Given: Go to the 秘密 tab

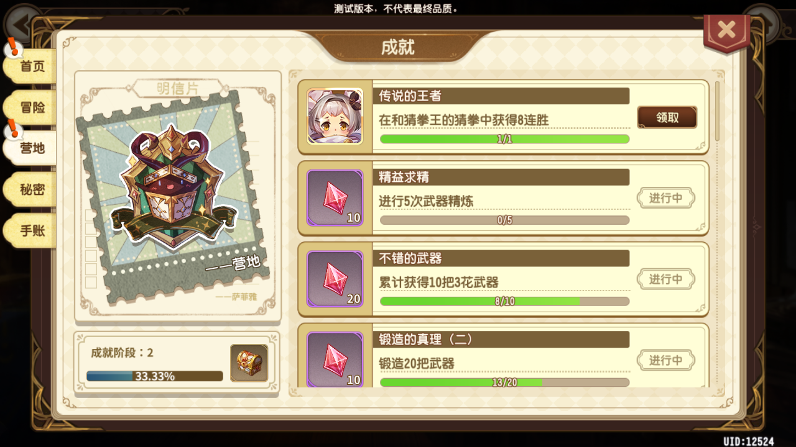Looking at the screenshot, I should click(x=30, y=189).
